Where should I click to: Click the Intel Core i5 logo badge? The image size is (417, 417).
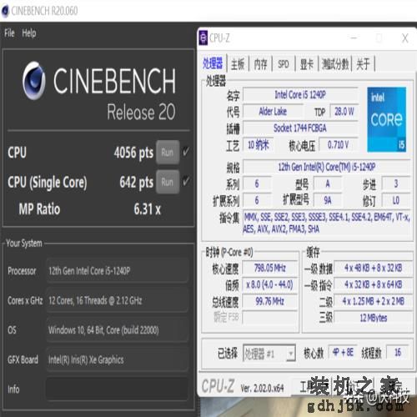click(387, 119)
